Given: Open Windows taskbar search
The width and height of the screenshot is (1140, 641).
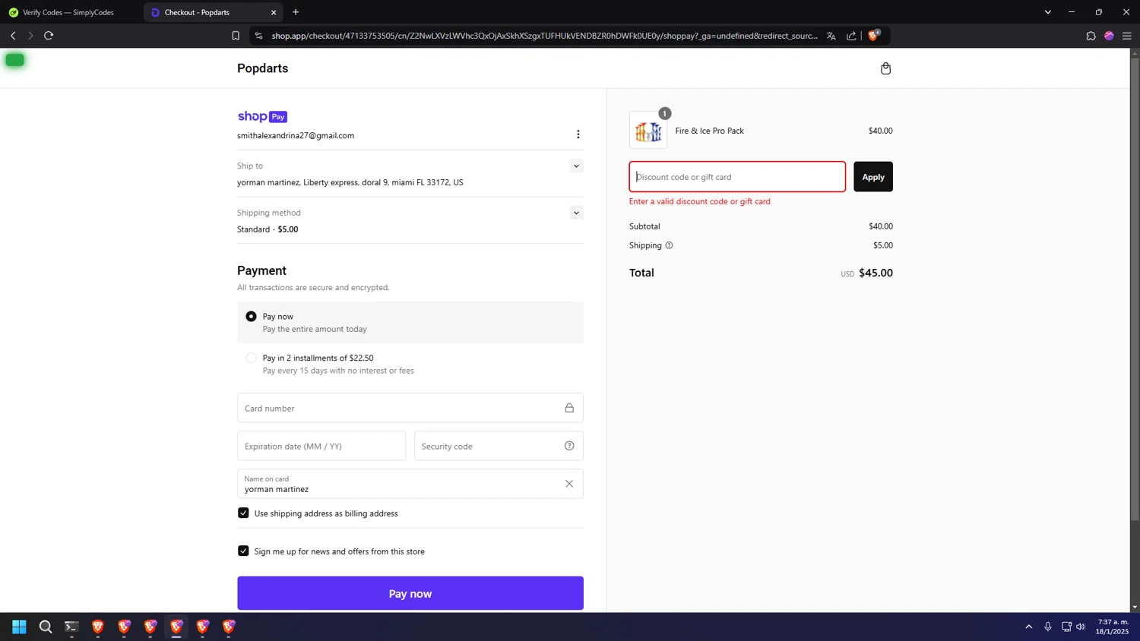Looking at the screenshot, I should coord(46,627).
